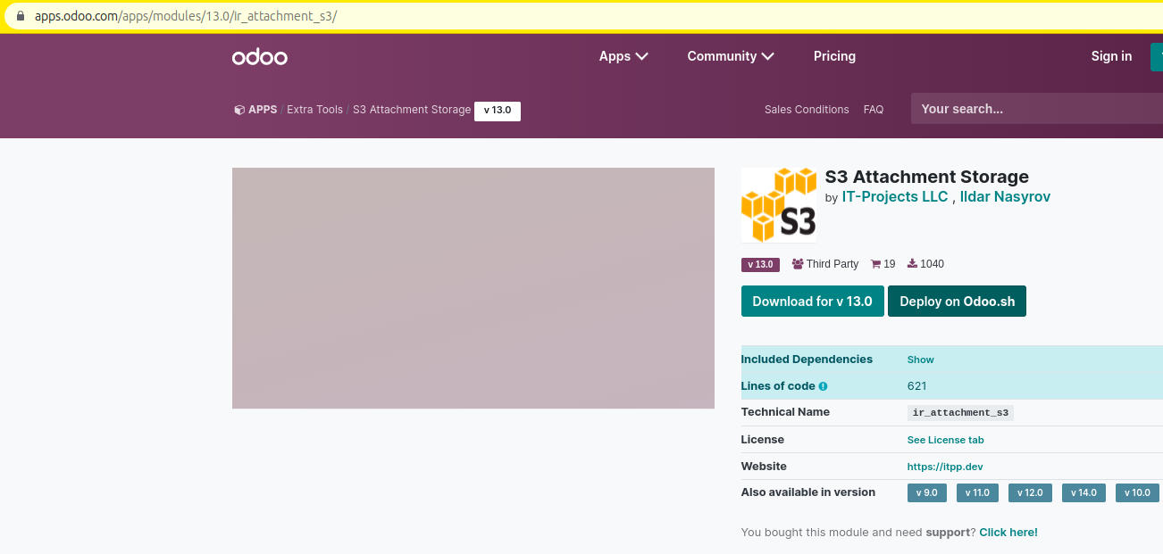Show the Included Dependencies list

tap(920, 360)
